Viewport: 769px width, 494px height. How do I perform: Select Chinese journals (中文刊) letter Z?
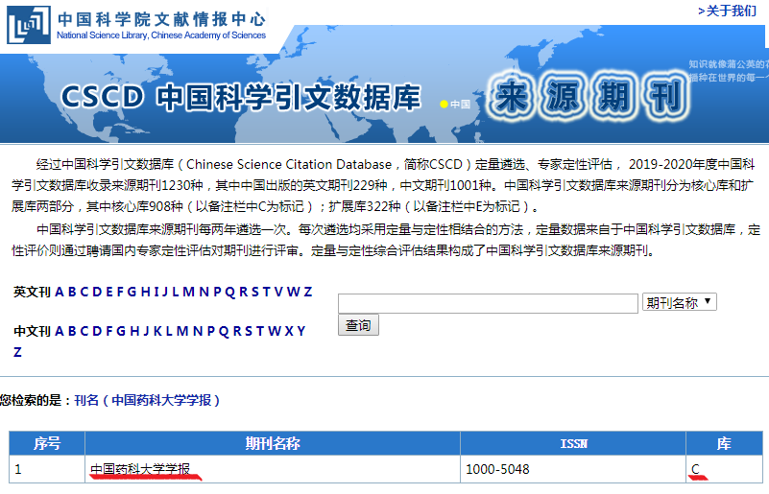pyautogui.click(x=17, y=352)
